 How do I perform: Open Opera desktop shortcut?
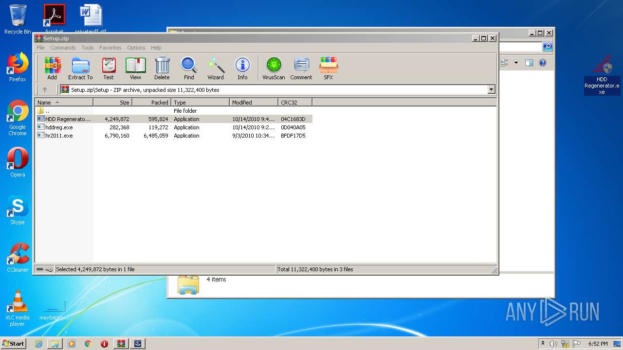click(x=18, y=162)
